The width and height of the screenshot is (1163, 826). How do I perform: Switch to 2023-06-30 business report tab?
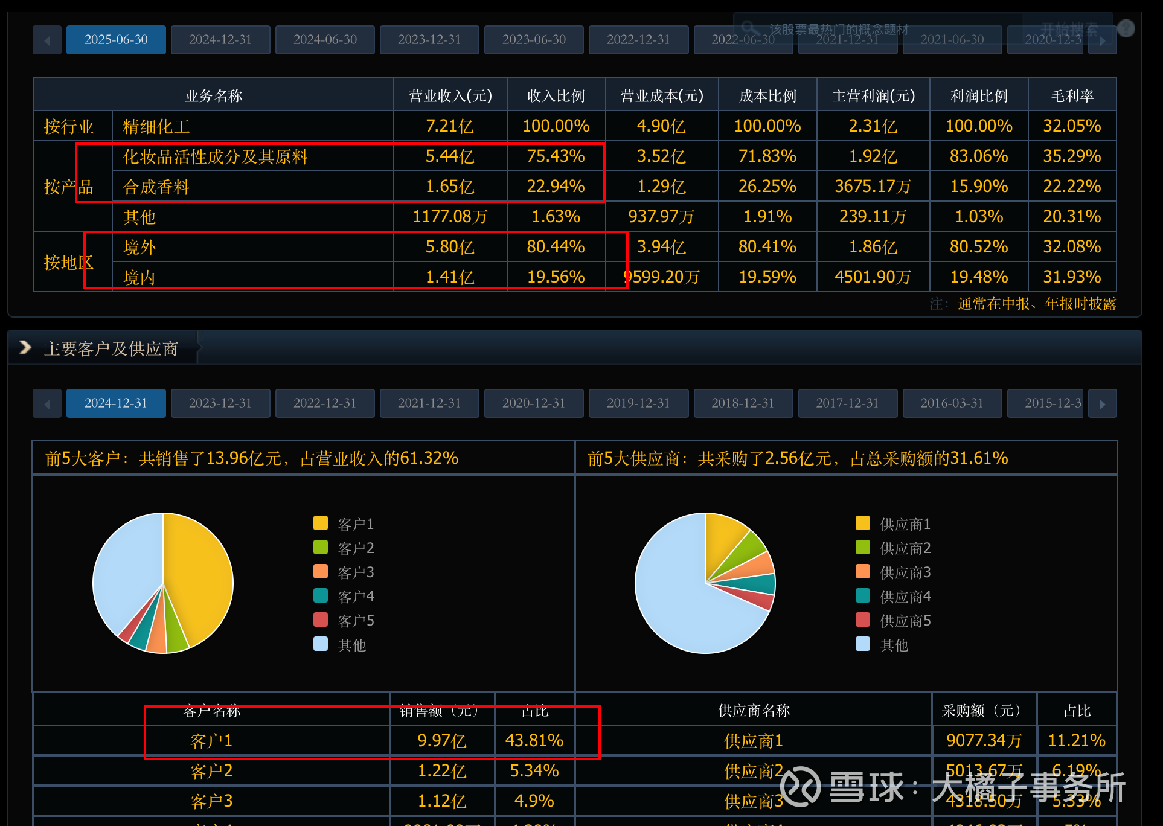tap(534, 40)
